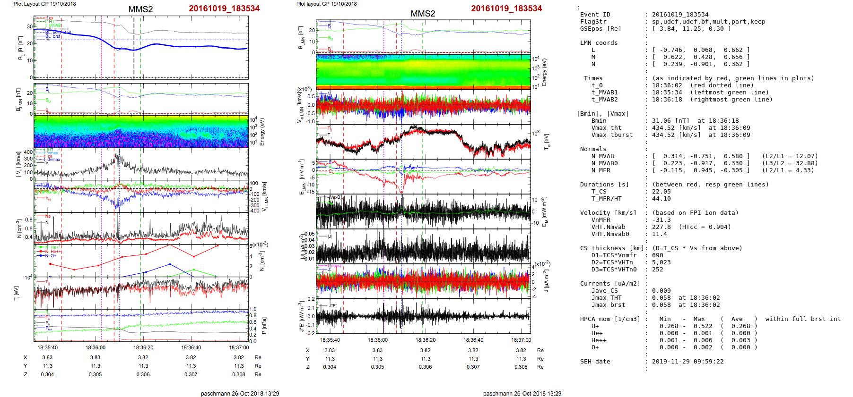Select the P [nPa] axis label
This screenshot has width=853, height=397.
[264, 325]
